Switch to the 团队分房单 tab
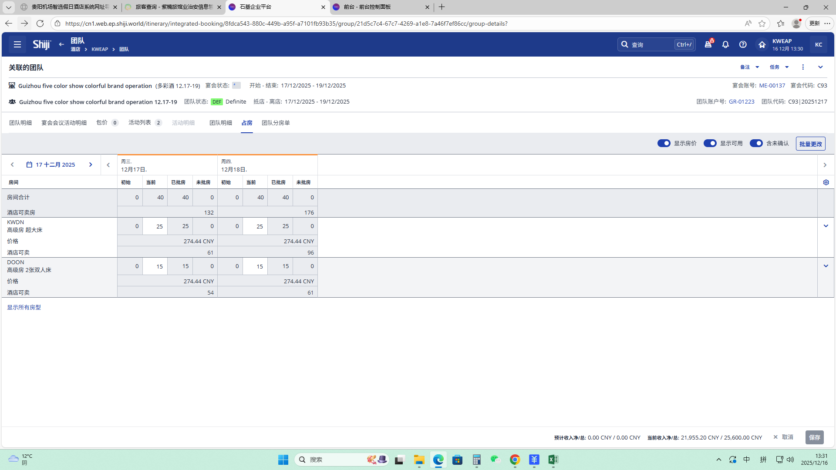The height and width of the screenshot is (470, 836). [x=276, y=123]
